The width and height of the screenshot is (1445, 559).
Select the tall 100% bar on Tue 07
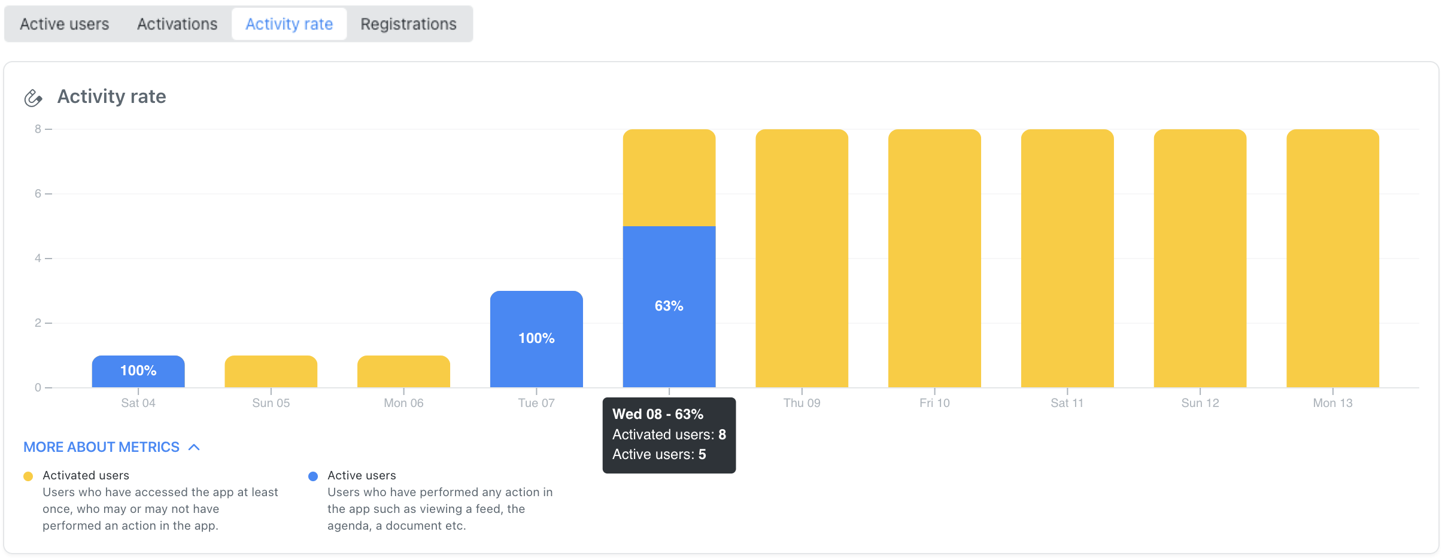pyautogui.click(x=536, y=338)
